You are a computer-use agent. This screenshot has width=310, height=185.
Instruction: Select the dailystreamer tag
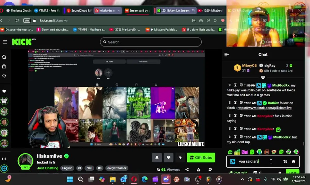117,168
